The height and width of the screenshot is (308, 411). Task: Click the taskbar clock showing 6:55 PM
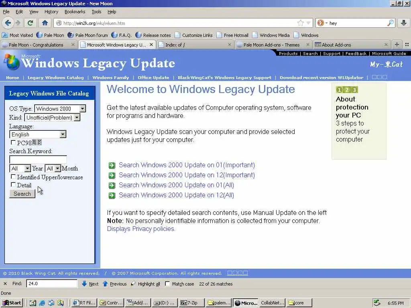396,303
